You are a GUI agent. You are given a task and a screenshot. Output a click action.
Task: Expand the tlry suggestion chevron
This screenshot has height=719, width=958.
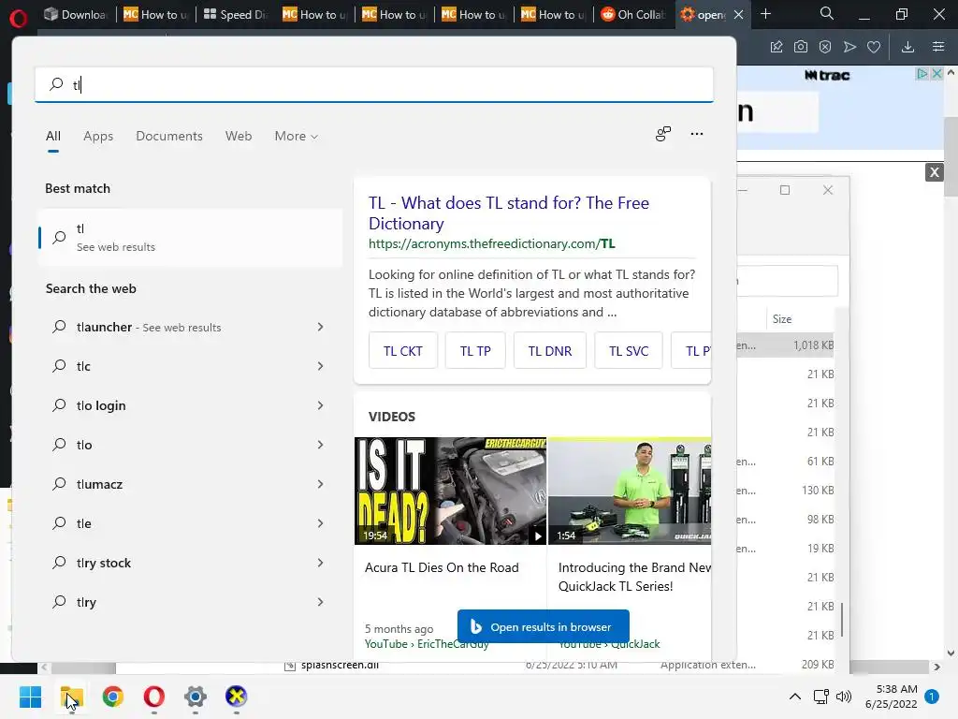click(320, 602)
